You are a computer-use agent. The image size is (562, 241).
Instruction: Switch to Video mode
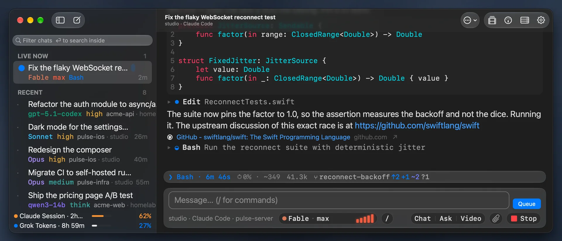point(471,219)
